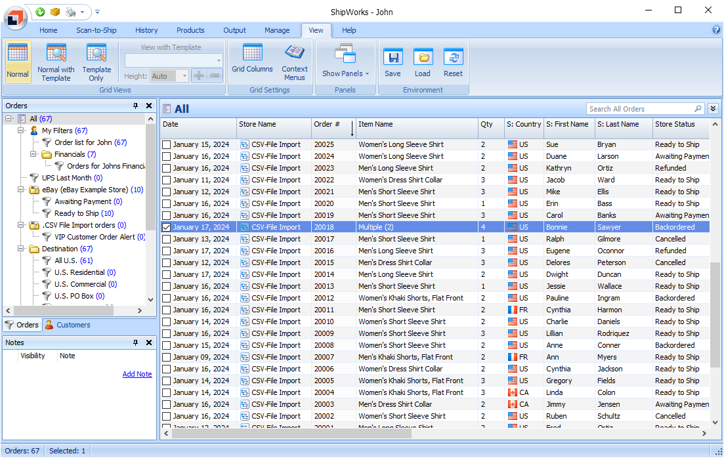724x458 pixels.
Task: Load an environment layout
Action: pos(423,62)
